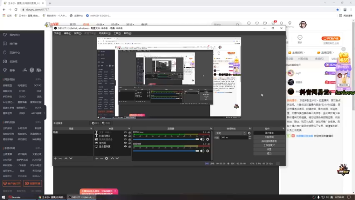Pop out the Controls dock panel
Image resolution: width=355 pixels, height=200 pixels.
[283, 128]
